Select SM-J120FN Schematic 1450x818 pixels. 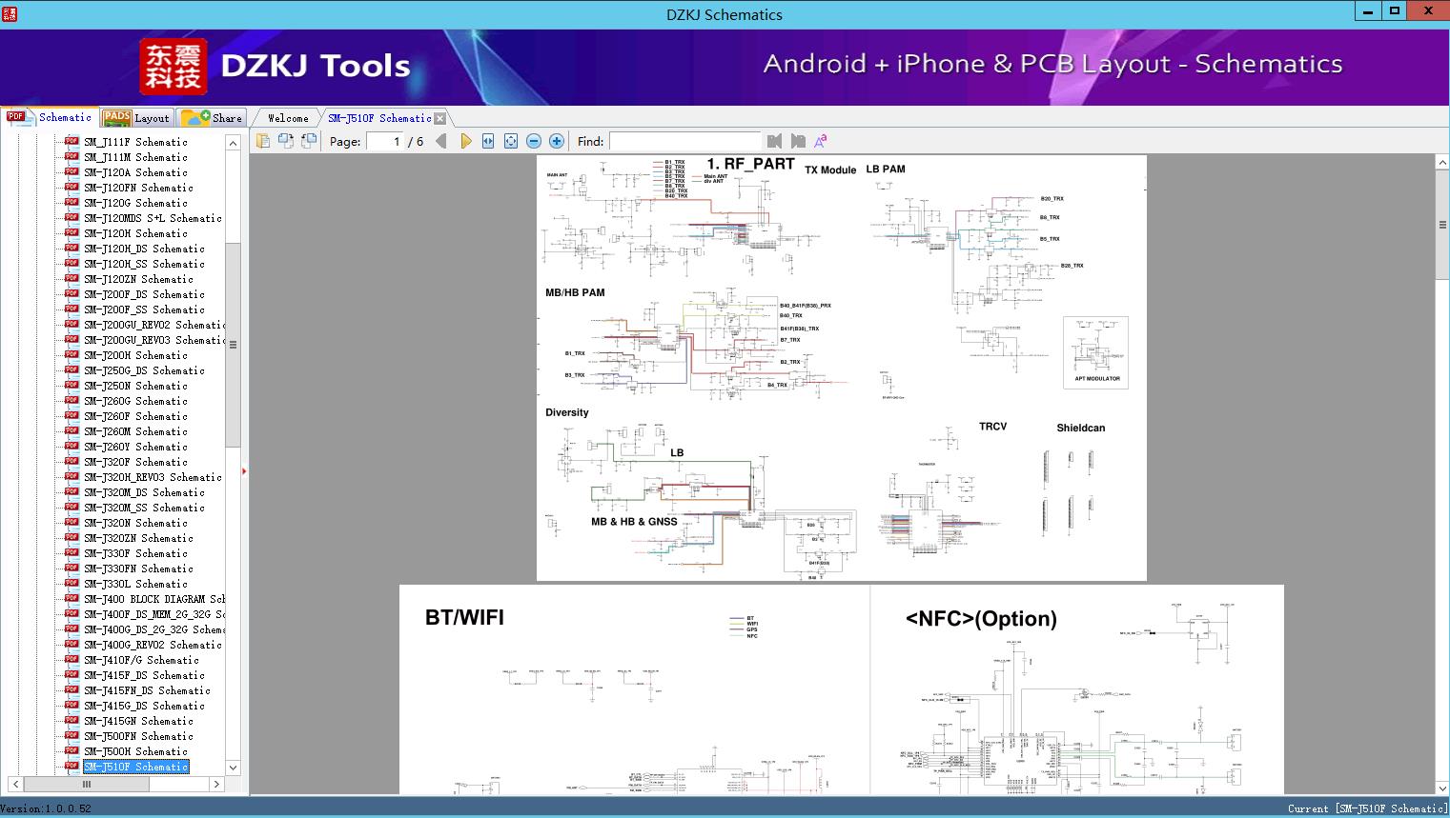(138, 188)
